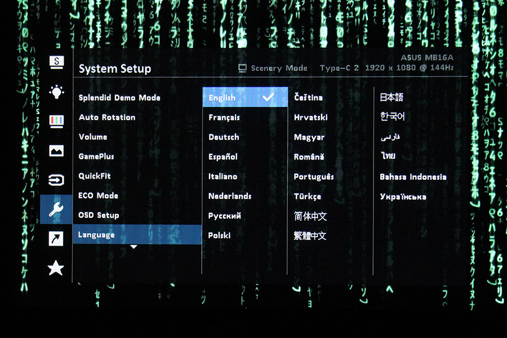Click the System Setup title
Screen dimensions: 507x338
115,69
